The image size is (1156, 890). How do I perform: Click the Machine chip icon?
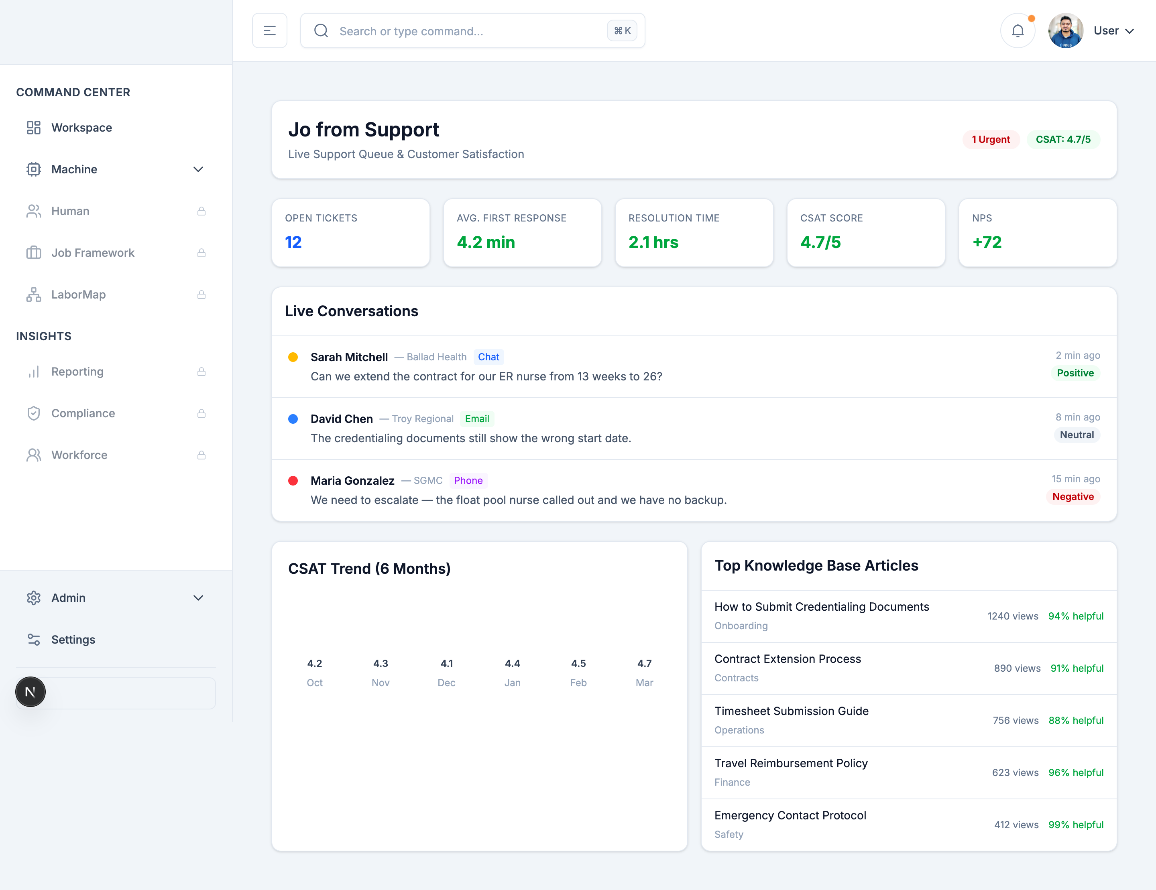pos(33,169)
